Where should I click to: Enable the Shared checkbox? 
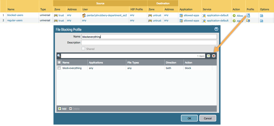tap(83, 49)
